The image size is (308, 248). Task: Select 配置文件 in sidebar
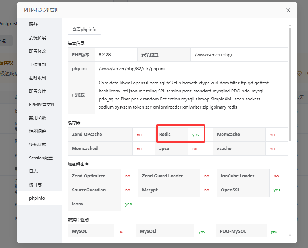[x=37, y=91]
